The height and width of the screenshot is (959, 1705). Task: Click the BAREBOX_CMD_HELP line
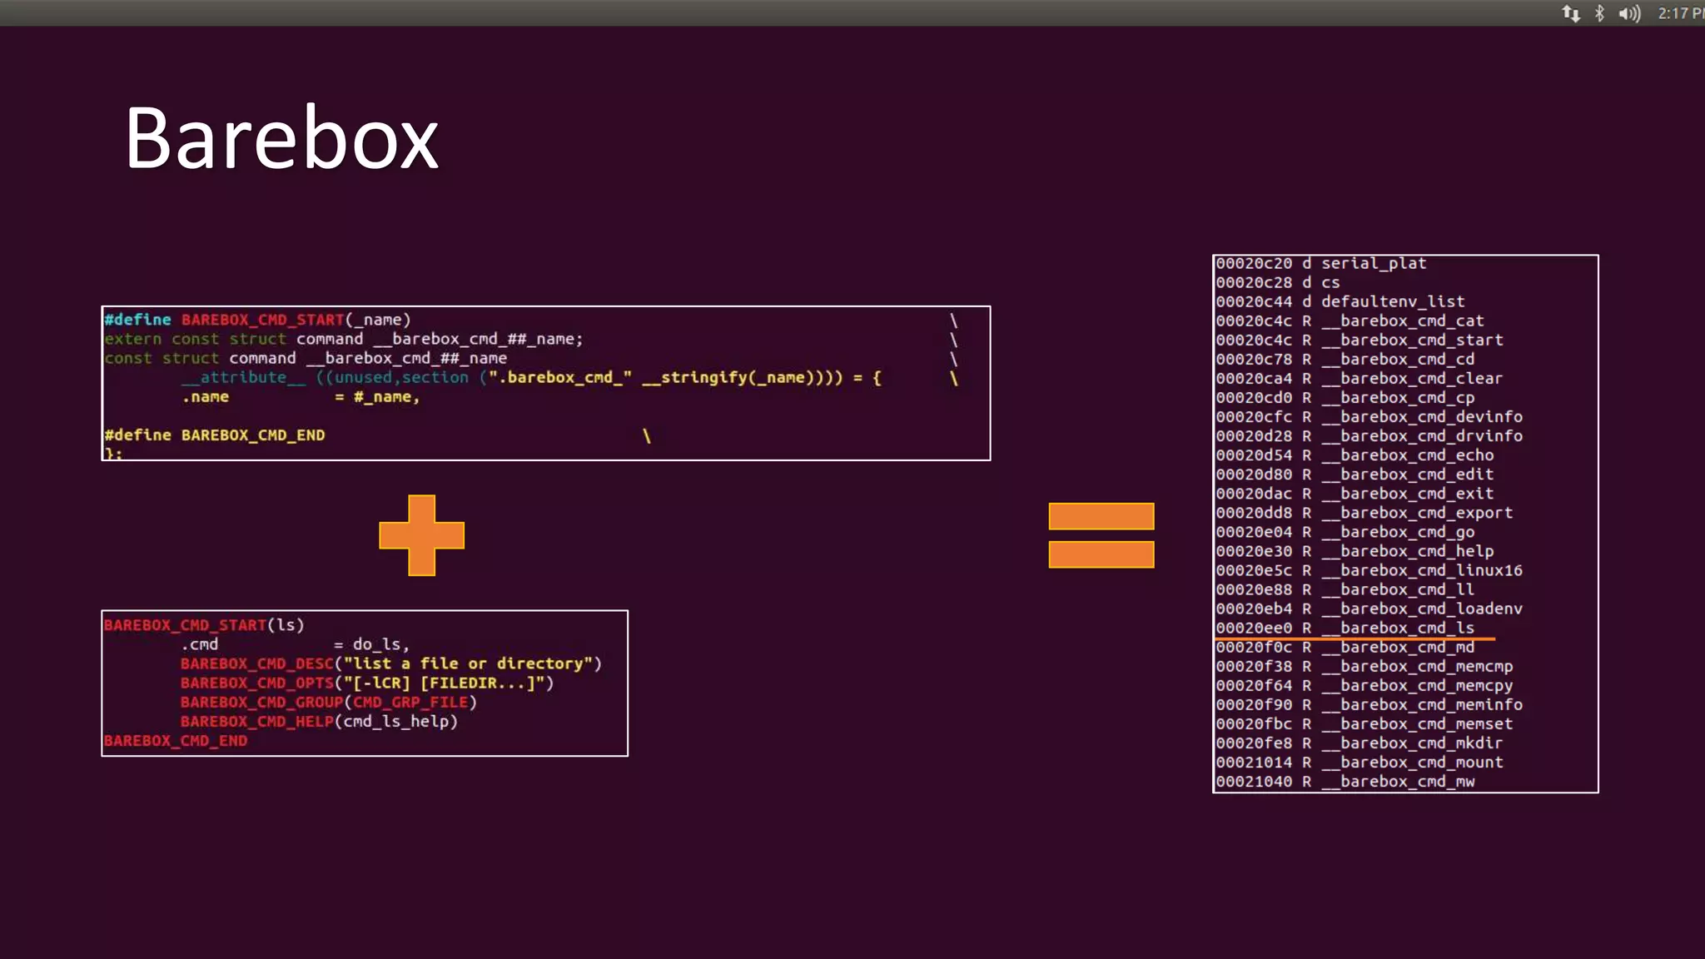319,721
